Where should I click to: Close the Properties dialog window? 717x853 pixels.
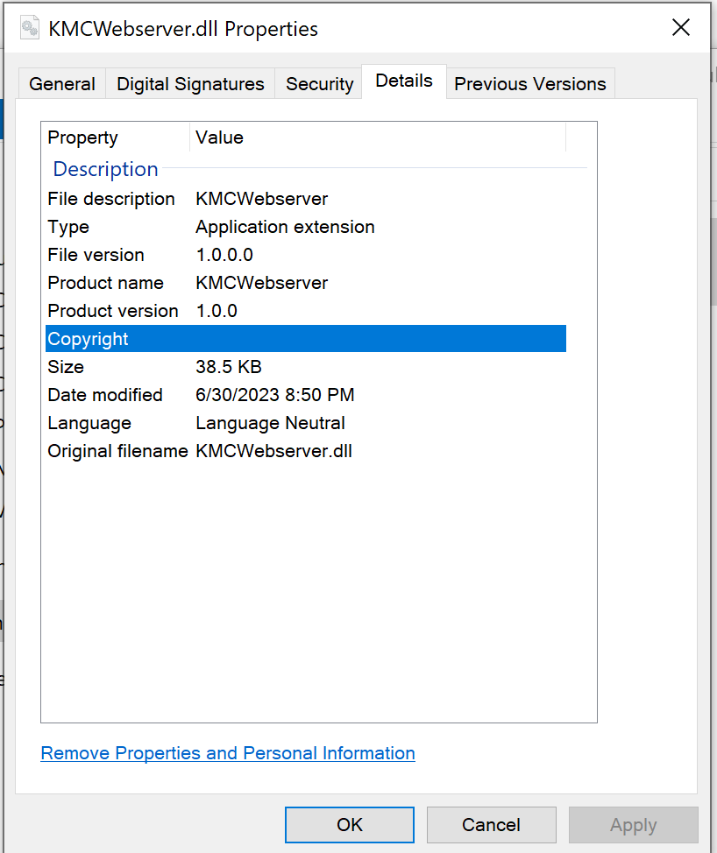pos(680,28)
